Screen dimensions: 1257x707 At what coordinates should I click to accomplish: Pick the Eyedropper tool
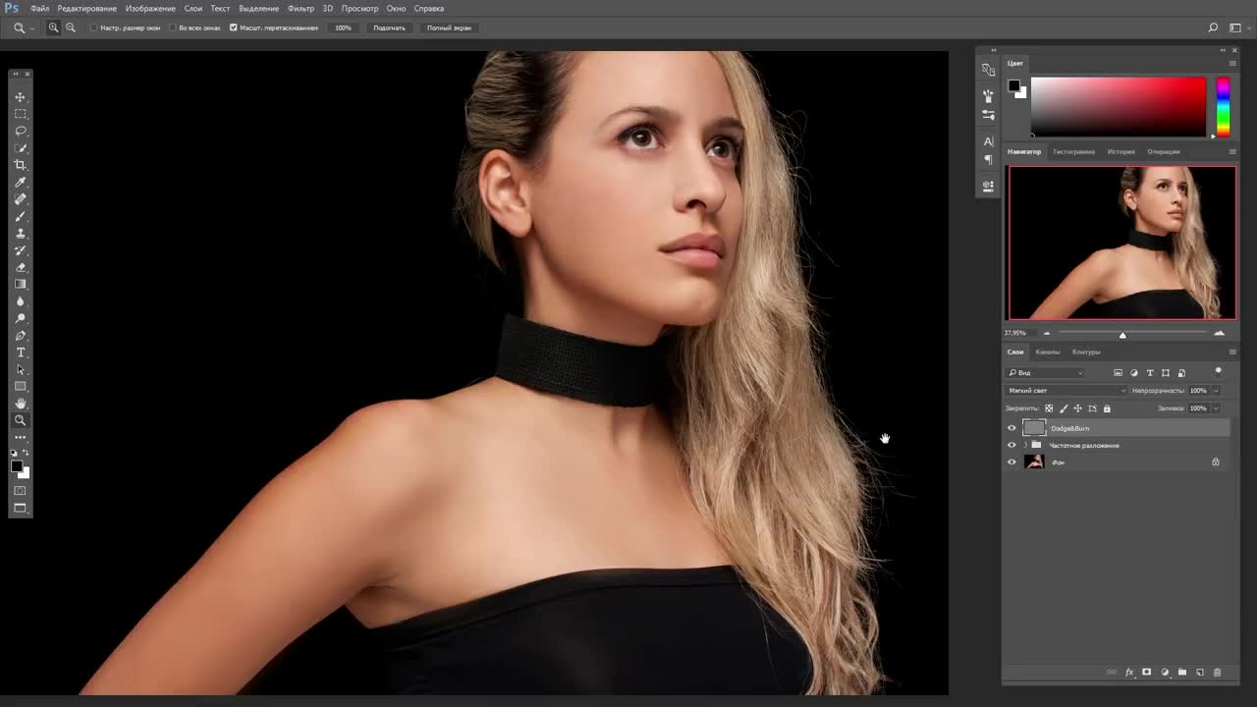[20, 183]
